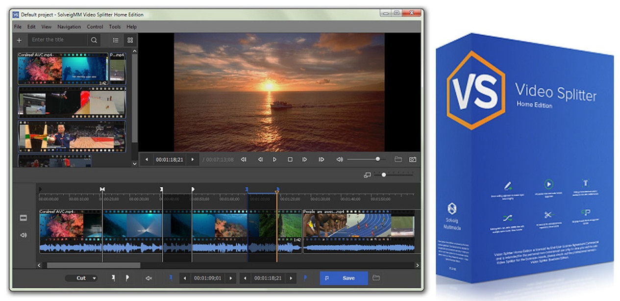Click the player current time field 00:01:18;21
Viewport: 620px width, 301px height.
coord(170,159)
